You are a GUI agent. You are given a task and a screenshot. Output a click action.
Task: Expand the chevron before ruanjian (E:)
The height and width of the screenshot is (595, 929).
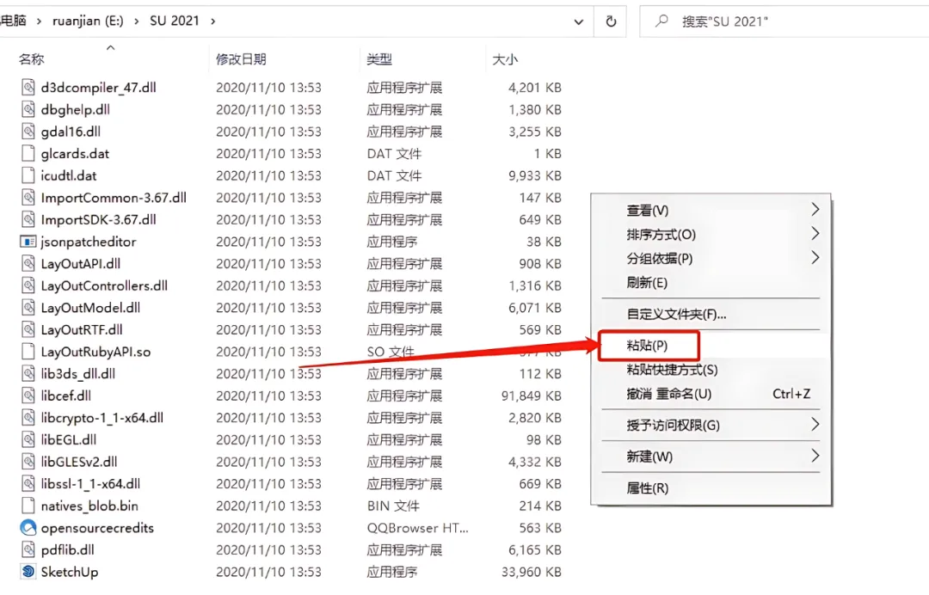pyautogui.click(x=39, y=21)
